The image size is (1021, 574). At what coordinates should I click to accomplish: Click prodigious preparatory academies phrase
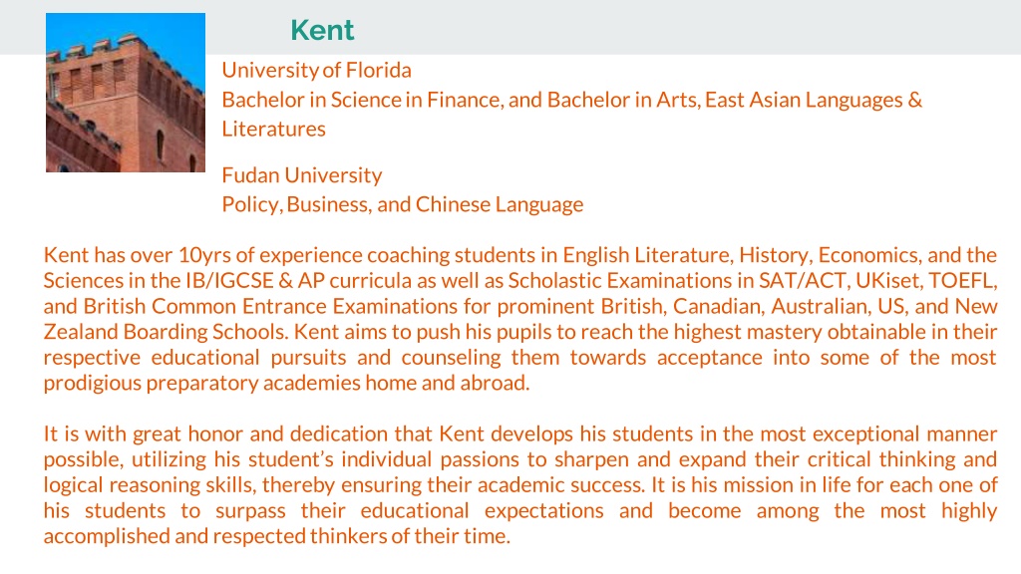(201, 384)
